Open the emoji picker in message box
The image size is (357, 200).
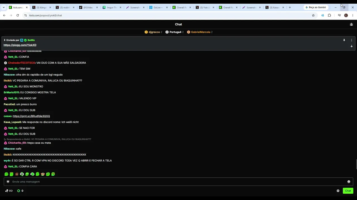tap(349, 182)
